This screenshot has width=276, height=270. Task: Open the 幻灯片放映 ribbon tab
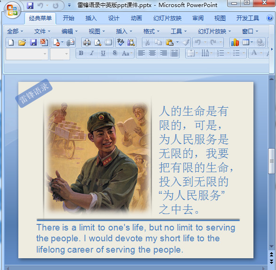pos(167,18)
